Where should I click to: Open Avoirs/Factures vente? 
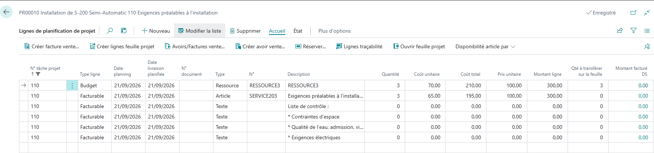pyautogui.click(x=195, y=46)
